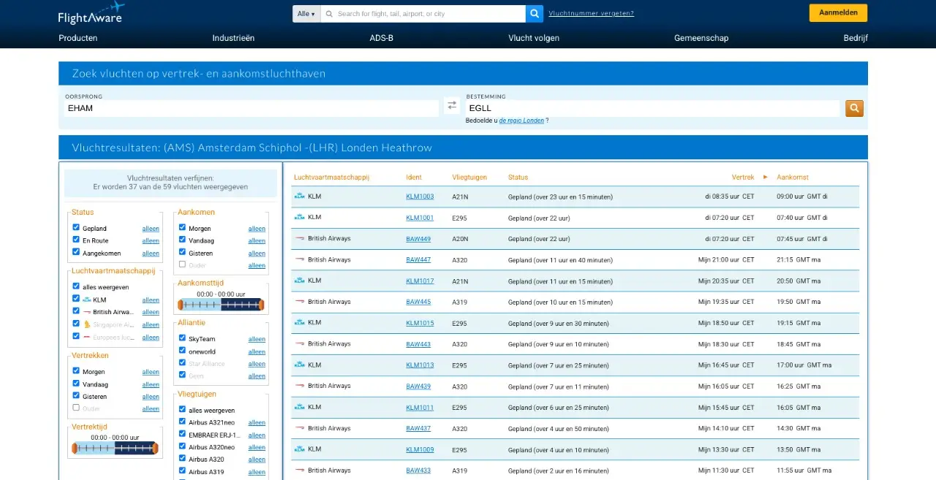This screenshot has width=936, height=480.
Task: Click the KLM logo in KLM1013 row
Action: 299,365
